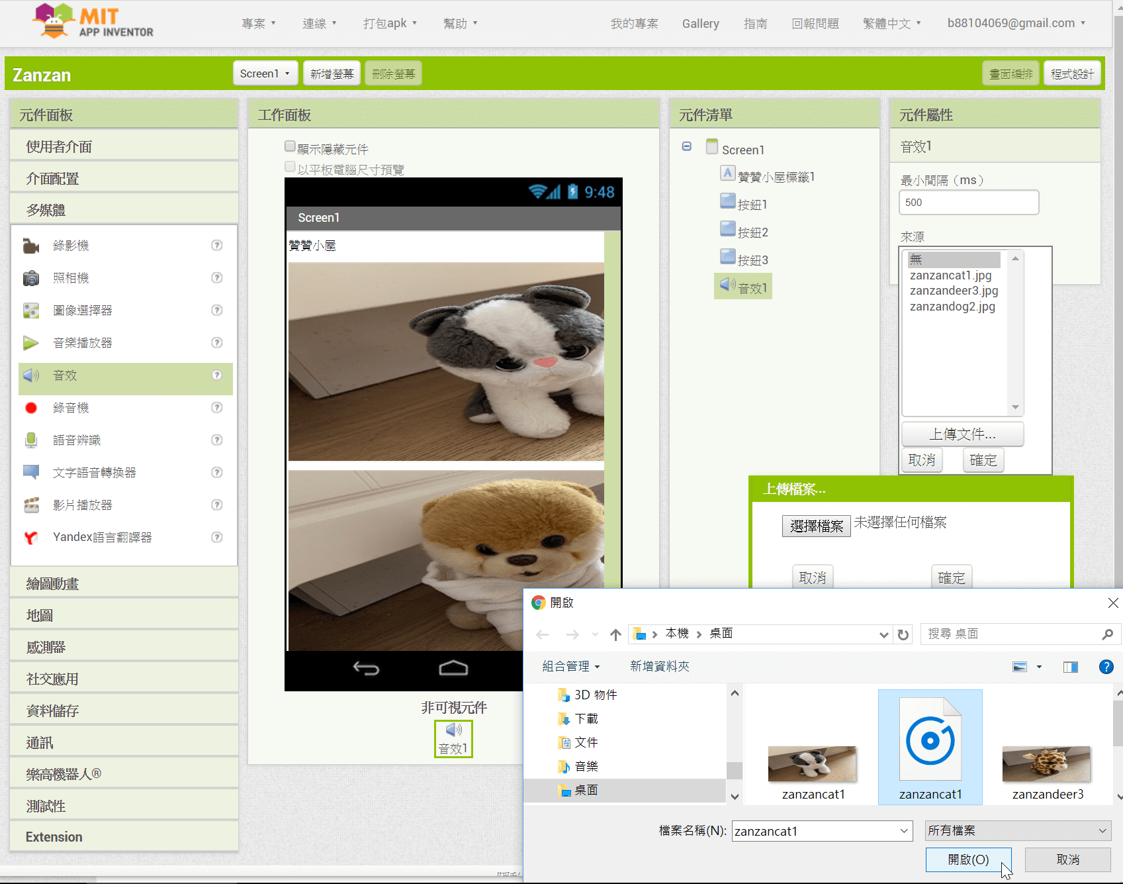
Task: Open the file dialog address path dropdown
Action: pyautogui.click(x=883, y=634)
